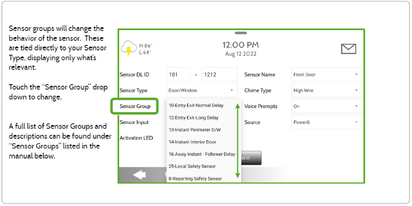Viewport: 412px width, 206px height.
Task: Choose 16-Away Instant - Follower Delay
Action: pyautogui.click(x=201, y=154)
